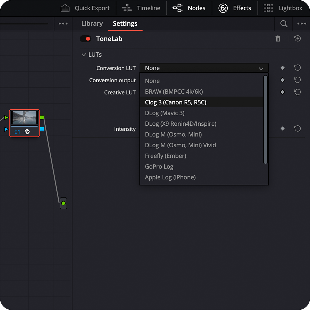Switch to the Library tab
This screenshot has width=310, height=310.
pyautogui.click(x=92, y=24)
